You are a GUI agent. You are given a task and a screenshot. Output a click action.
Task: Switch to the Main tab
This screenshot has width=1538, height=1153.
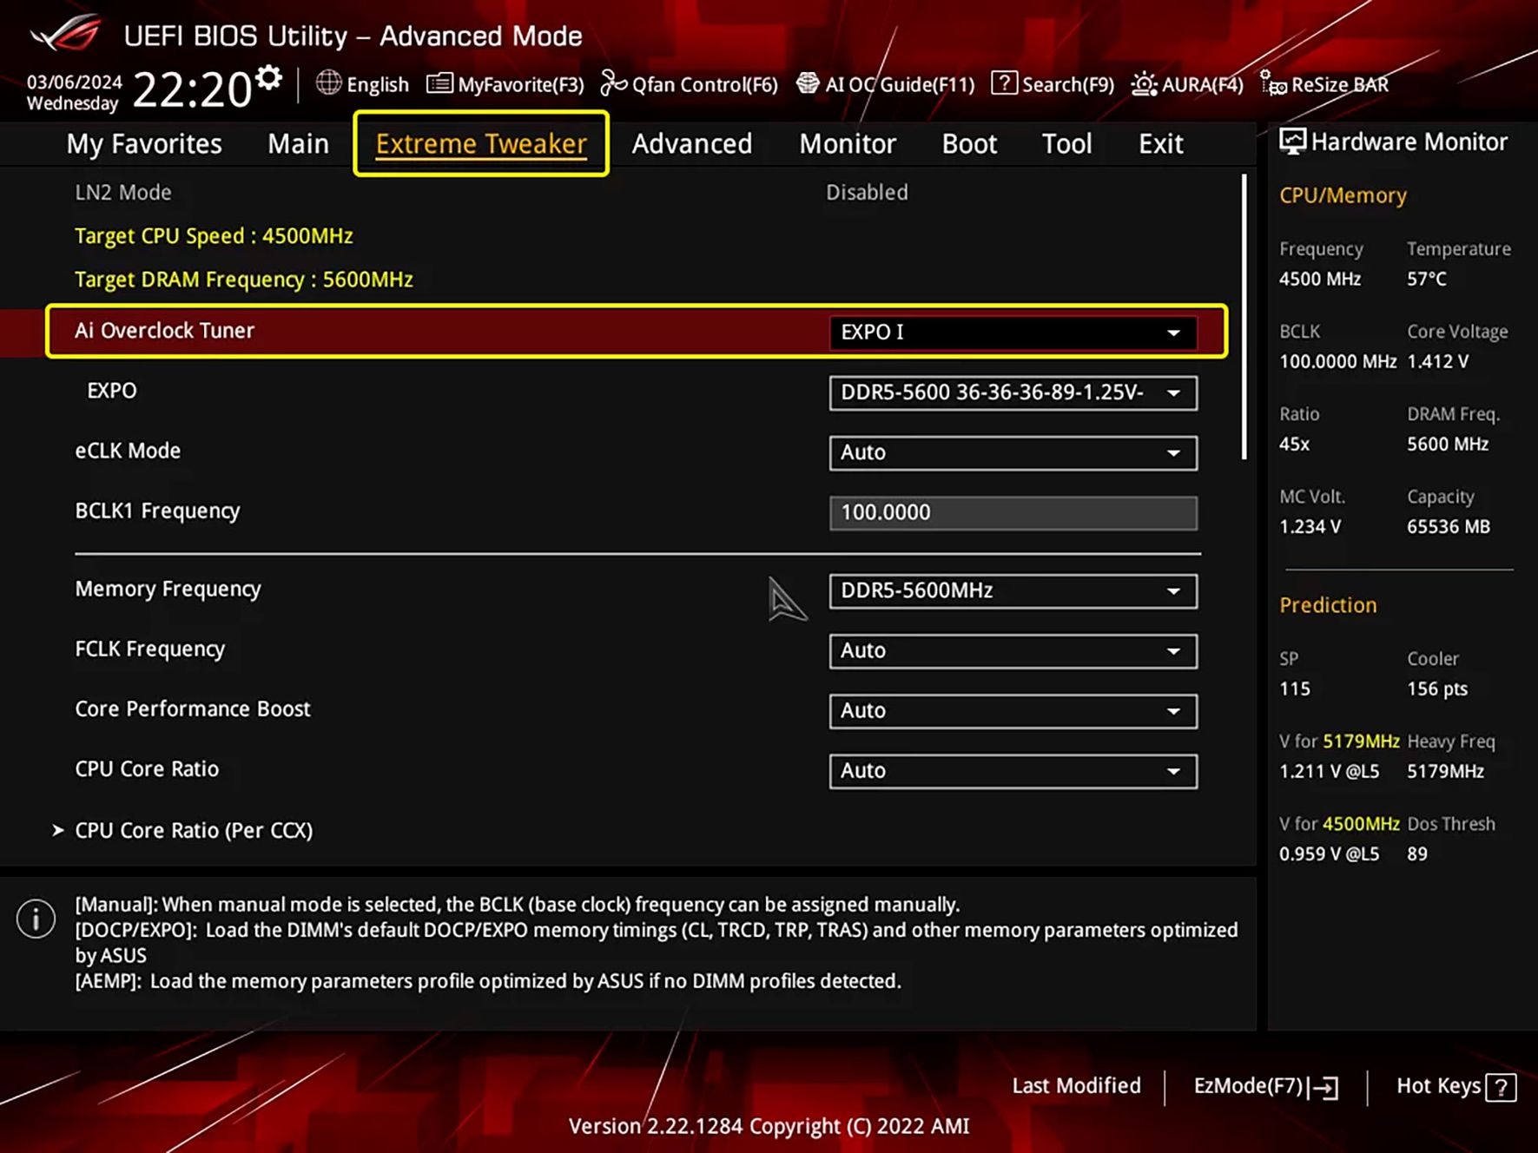(x=298, y=143)
